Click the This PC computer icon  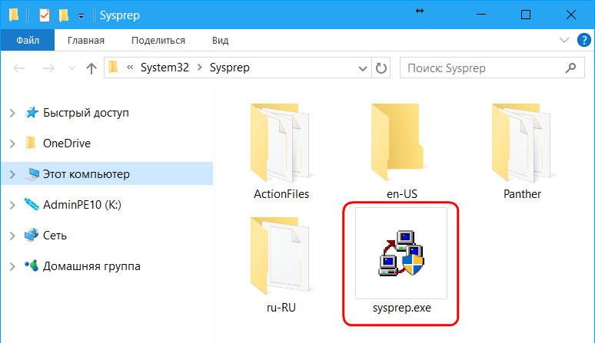pos(32,173)
